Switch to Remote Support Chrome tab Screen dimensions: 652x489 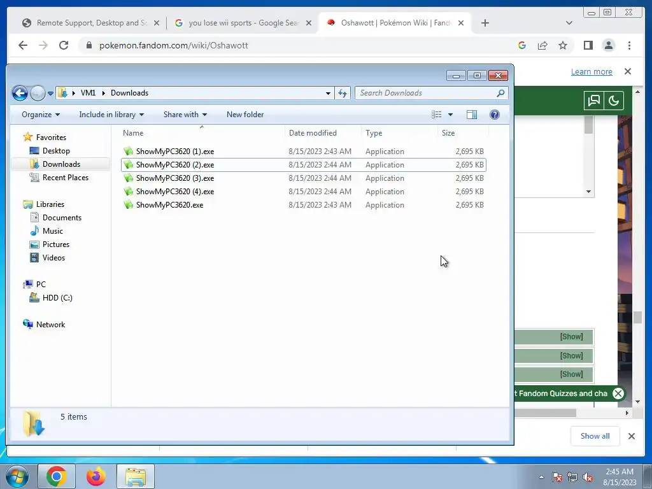coord(91,23)
